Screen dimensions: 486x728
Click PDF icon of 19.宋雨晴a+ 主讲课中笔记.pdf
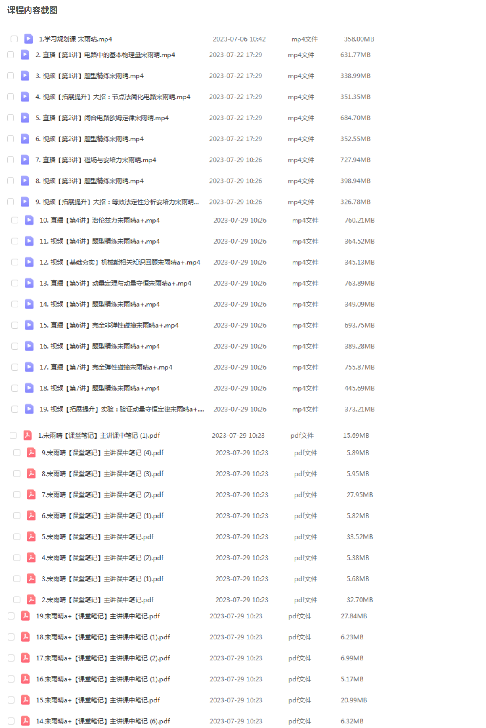pyautogui.click(x=26, y=616)
